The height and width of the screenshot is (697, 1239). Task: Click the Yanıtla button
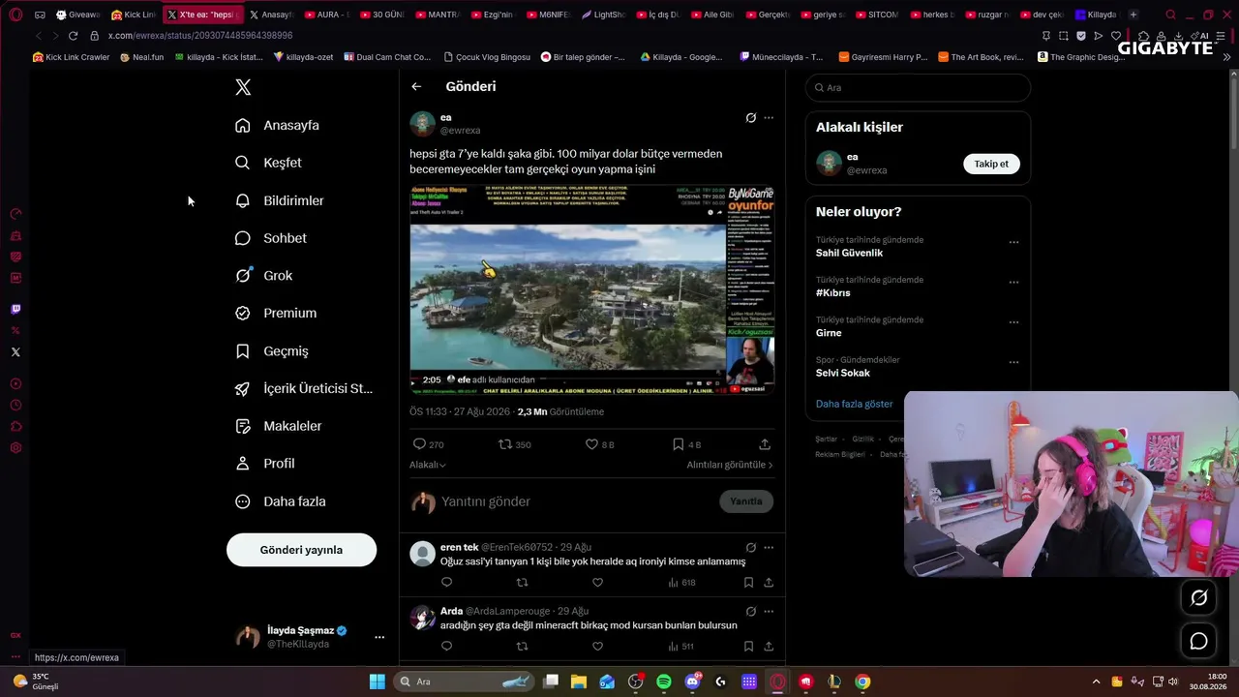point(746,501)
